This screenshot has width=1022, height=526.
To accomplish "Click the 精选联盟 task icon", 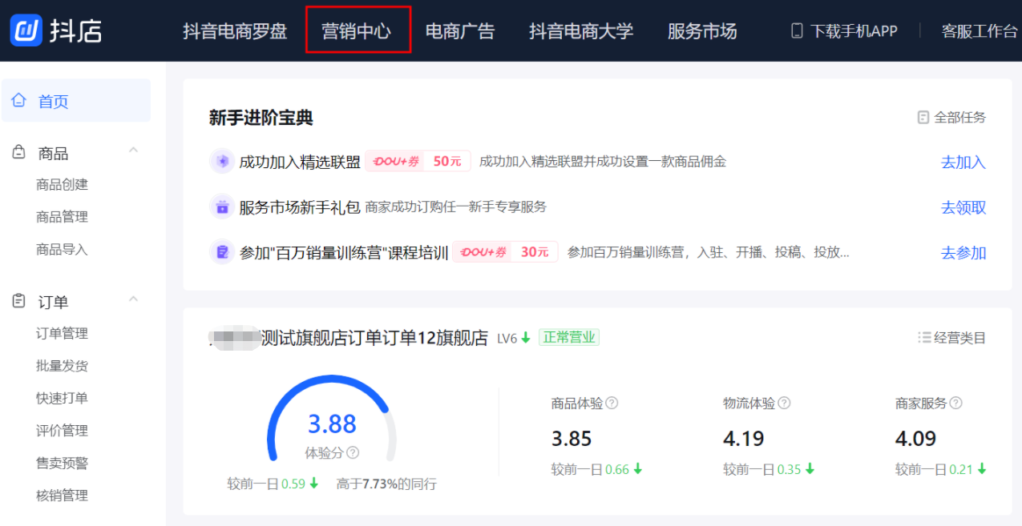I will (x=221, y=162).
